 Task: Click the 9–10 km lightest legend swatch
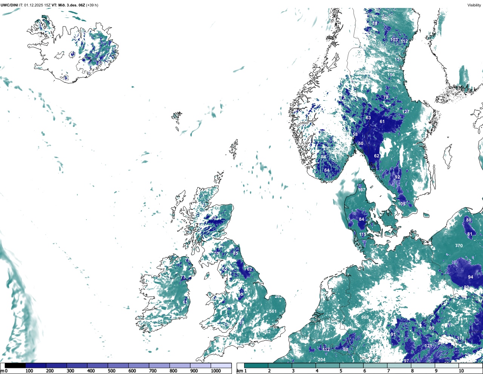(447, 365)
